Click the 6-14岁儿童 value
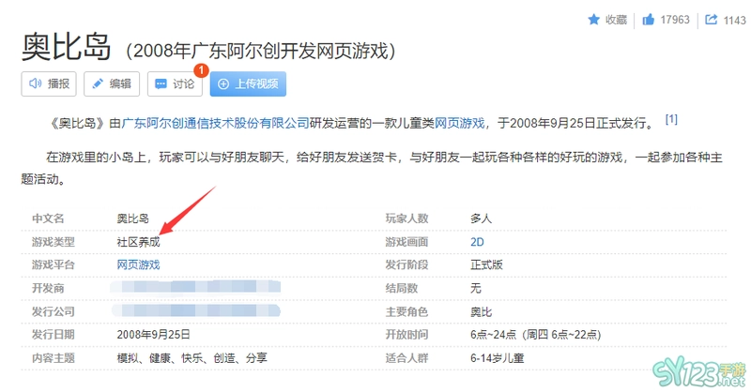 click(498, 358)
